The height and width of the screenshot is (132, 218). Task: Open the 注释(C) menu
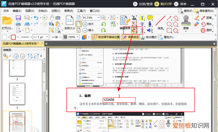pos(56,11)
